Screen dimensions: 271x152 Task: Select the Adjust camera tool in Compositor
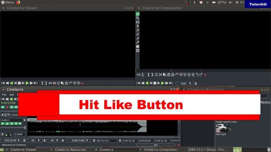pyautogui.click(x=138, y=30)
